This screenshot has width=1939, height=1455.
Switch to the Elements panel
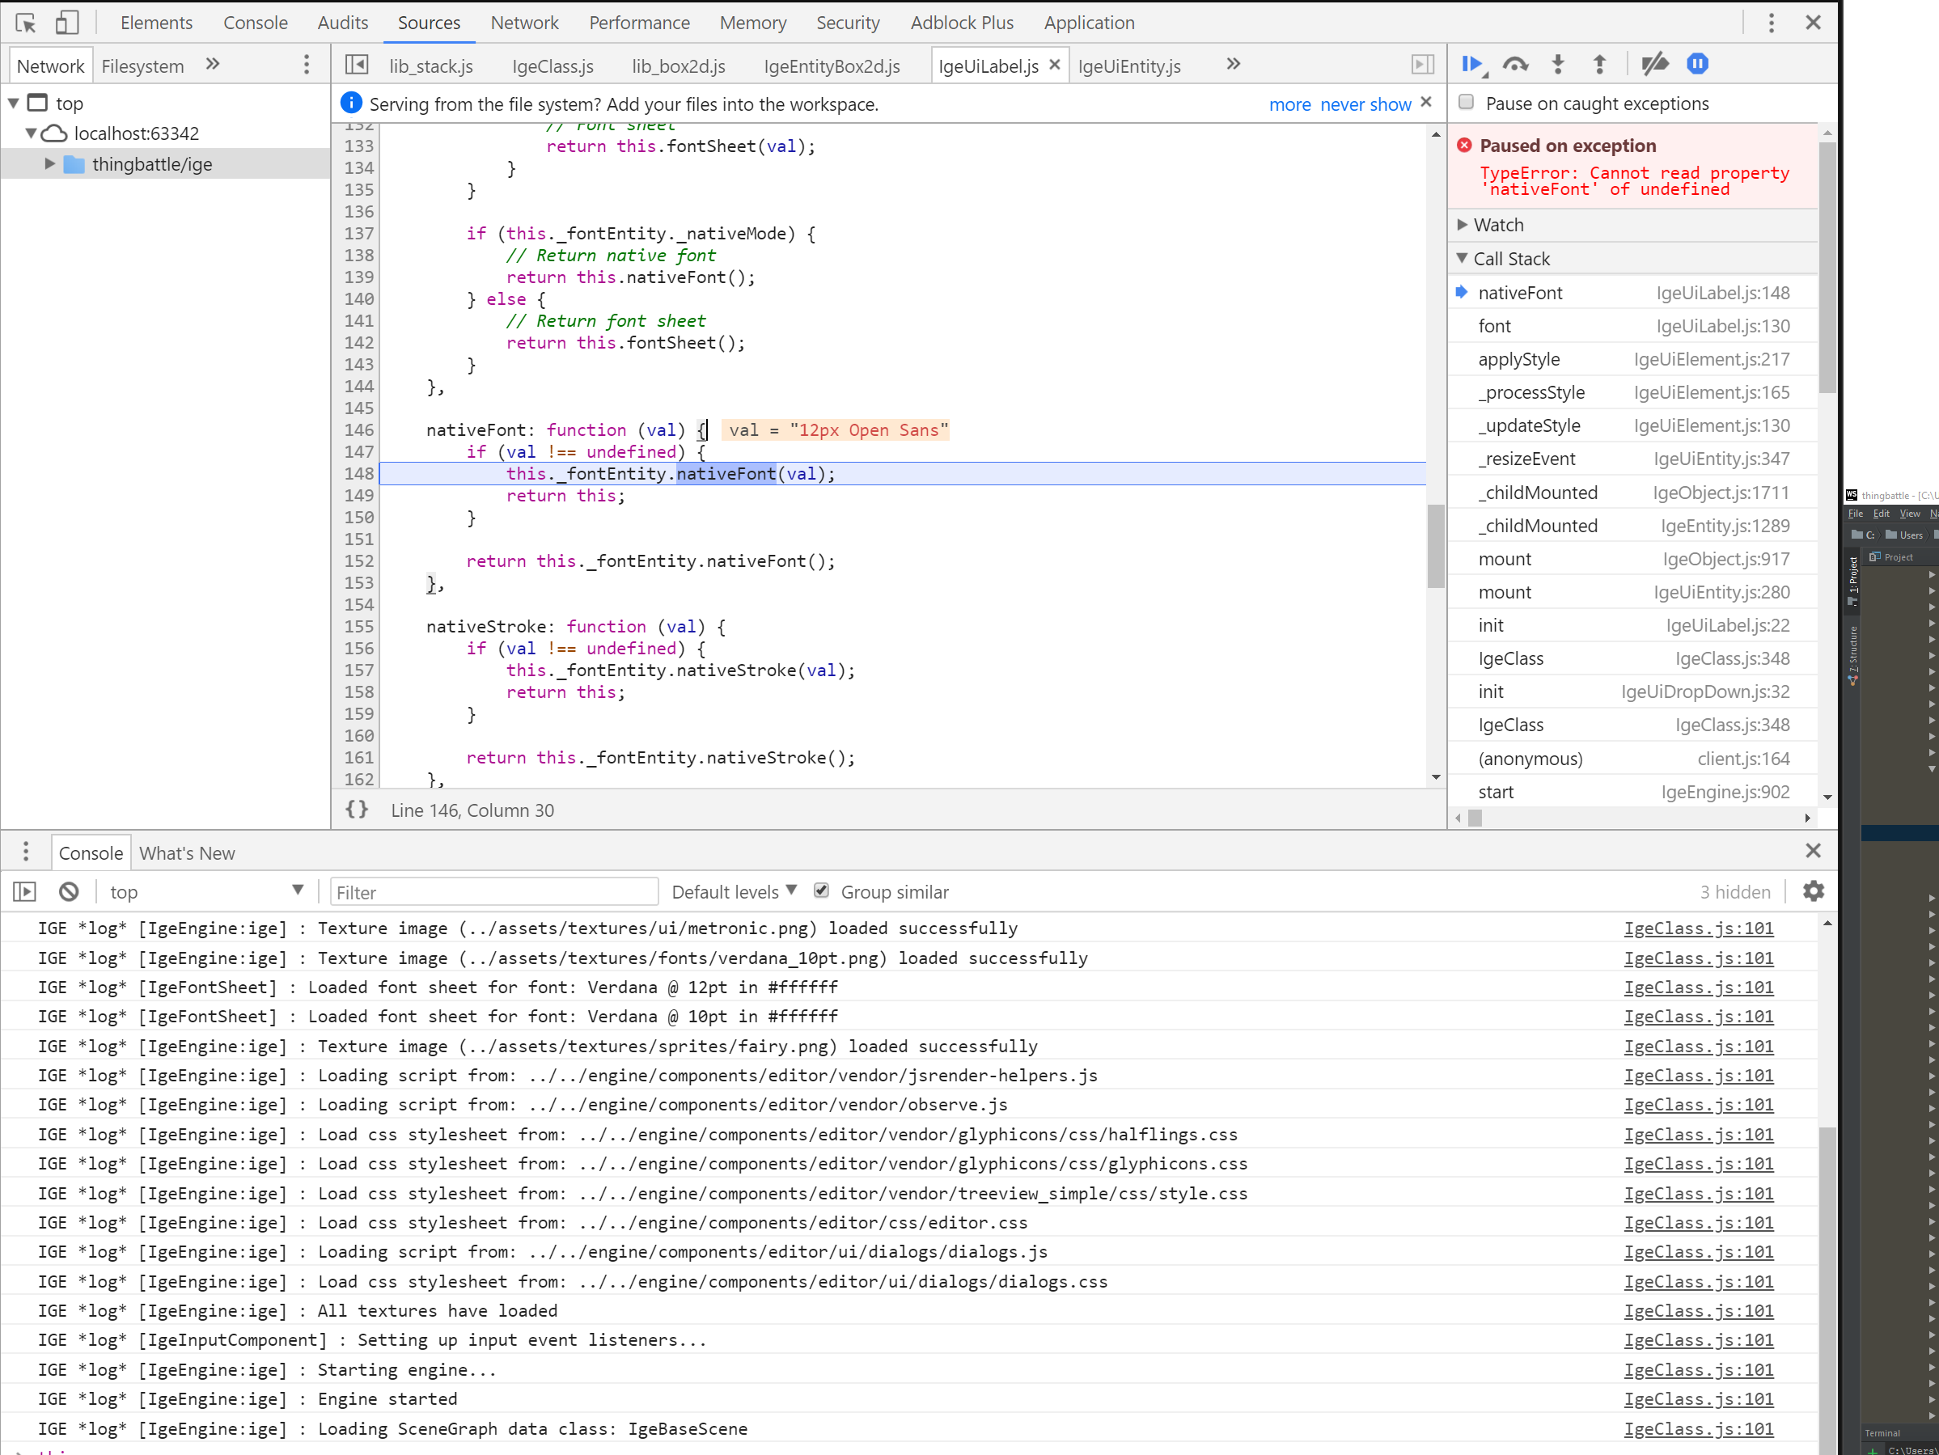tap(156, 23)
